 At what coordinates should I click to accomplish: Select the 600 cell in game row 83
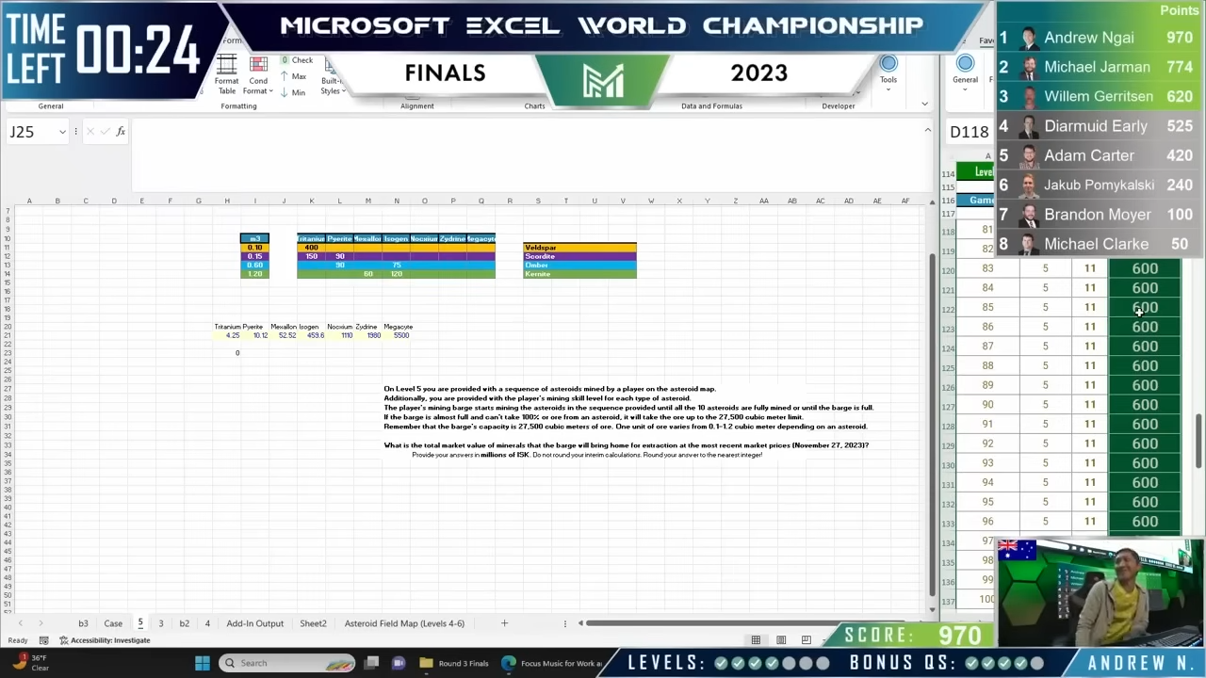point(1145,268)
